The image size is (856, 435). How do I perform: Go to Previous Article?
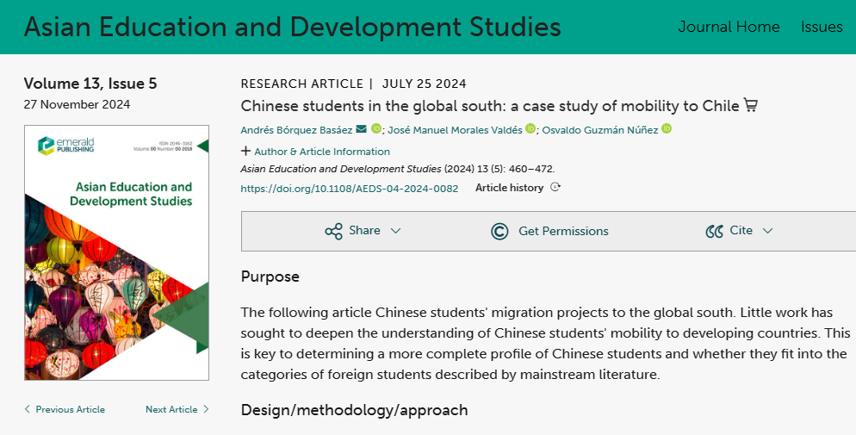[65, 409]
